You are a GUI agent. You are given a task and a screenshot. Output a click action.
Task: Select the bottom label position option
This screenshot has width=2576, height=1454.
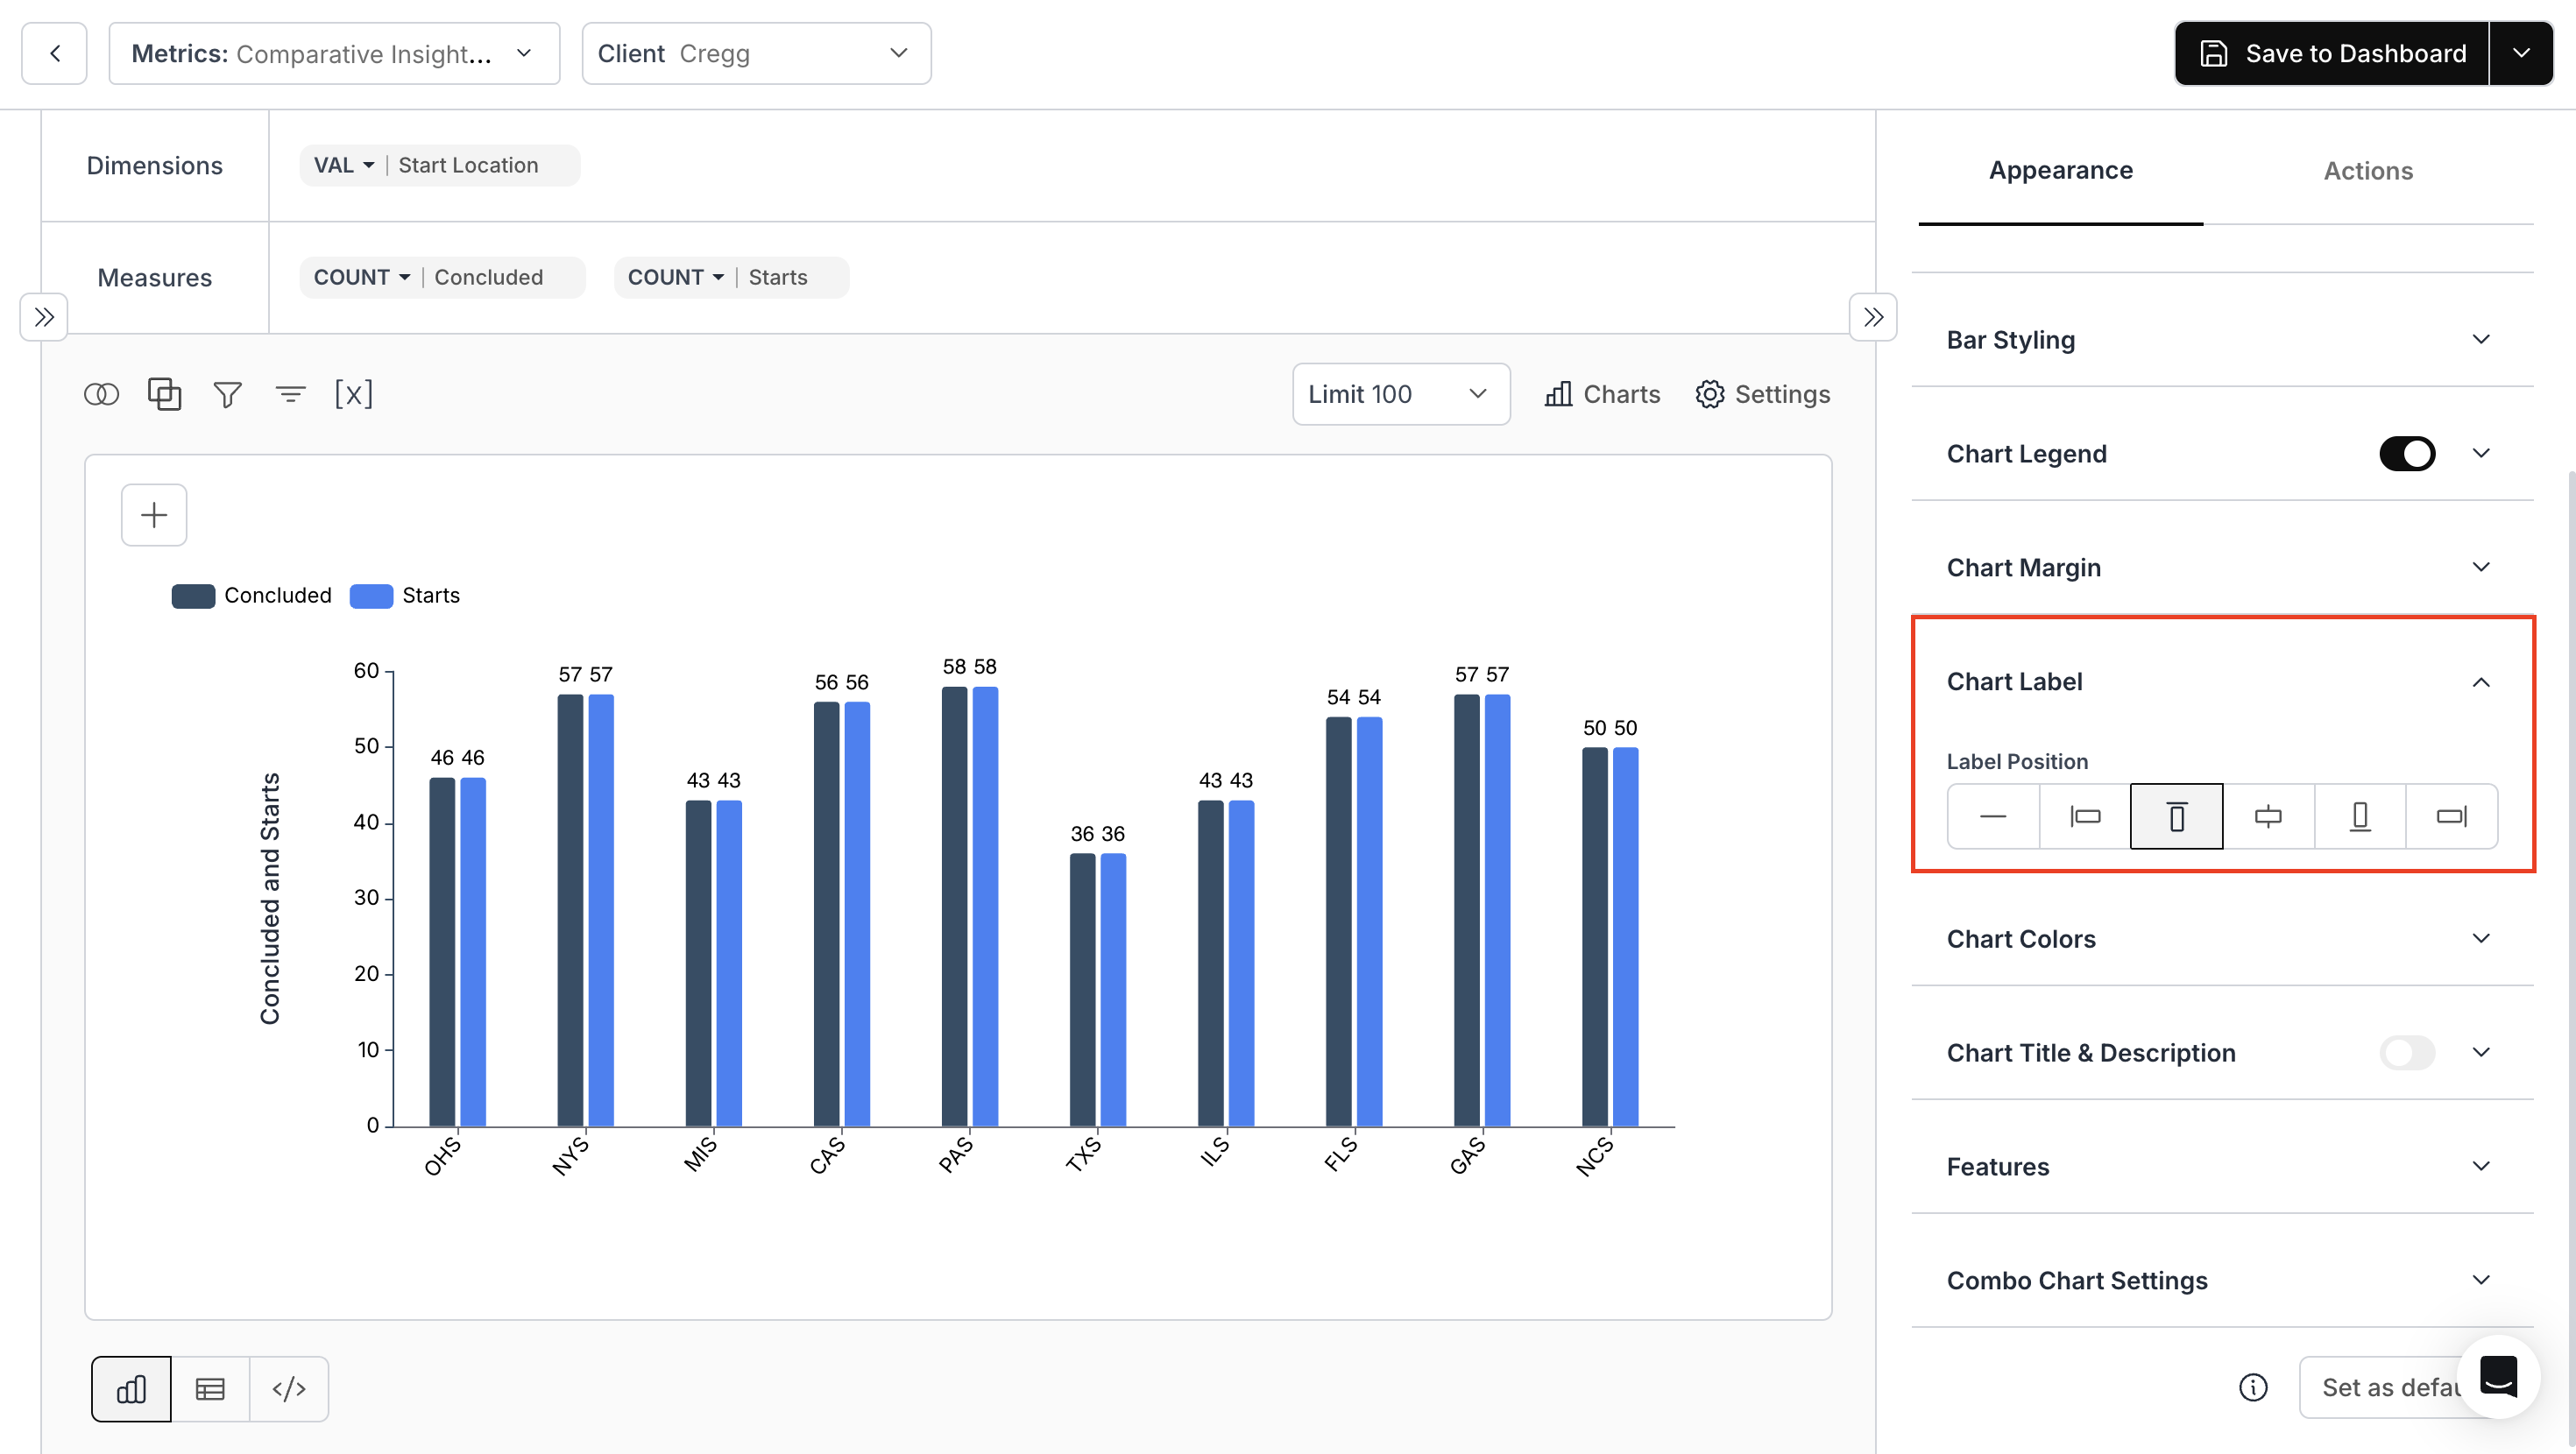[x=2360, y=816]
